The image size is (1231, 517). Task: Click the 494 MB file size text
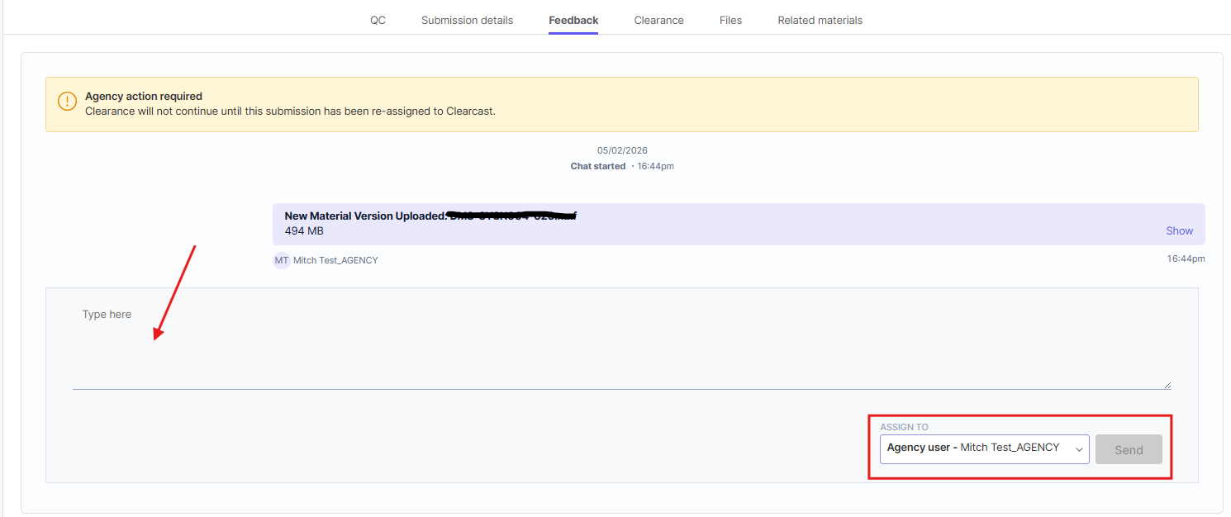[x=304, y=231]
